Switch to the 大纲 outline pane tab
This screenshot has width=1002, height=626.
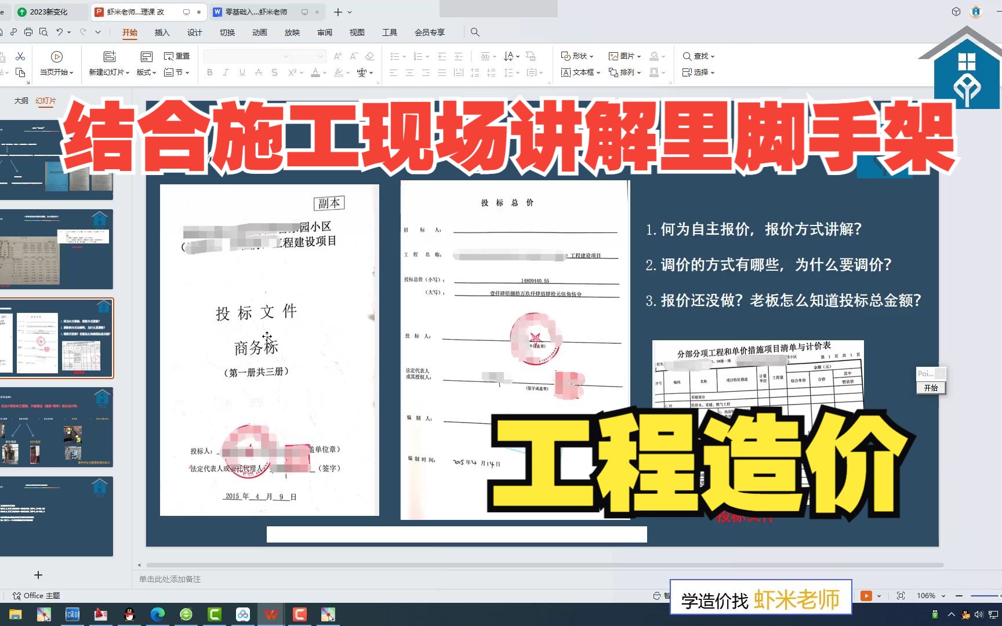tap(20, 100)
